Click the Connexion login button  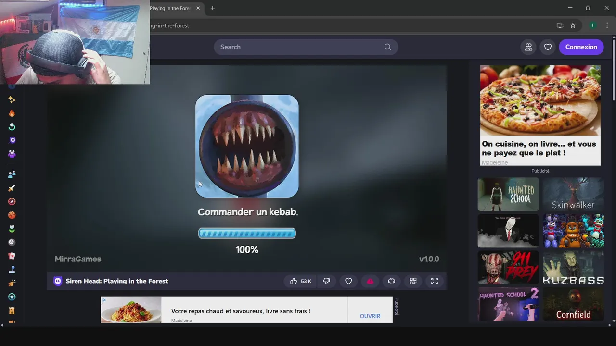coord(581,47)
